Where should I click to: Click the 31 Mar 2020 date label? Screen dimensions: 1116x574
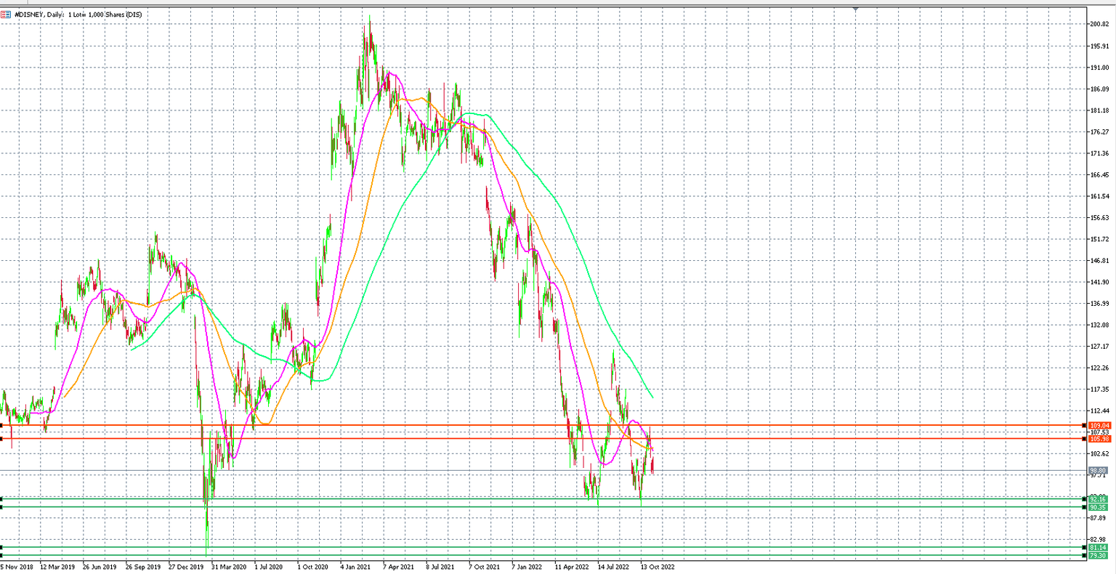pos(229,567)
